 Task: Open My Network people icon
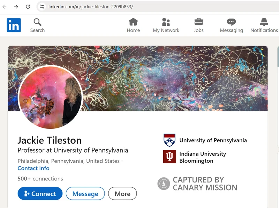click(166, 22)
